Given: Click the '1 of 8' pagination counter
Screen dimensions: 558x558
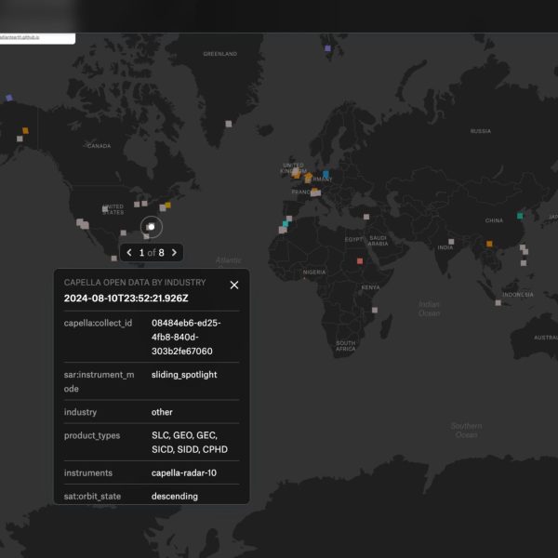Looking at the screenshot, I should pyautogui.click(x=152, y=253).
